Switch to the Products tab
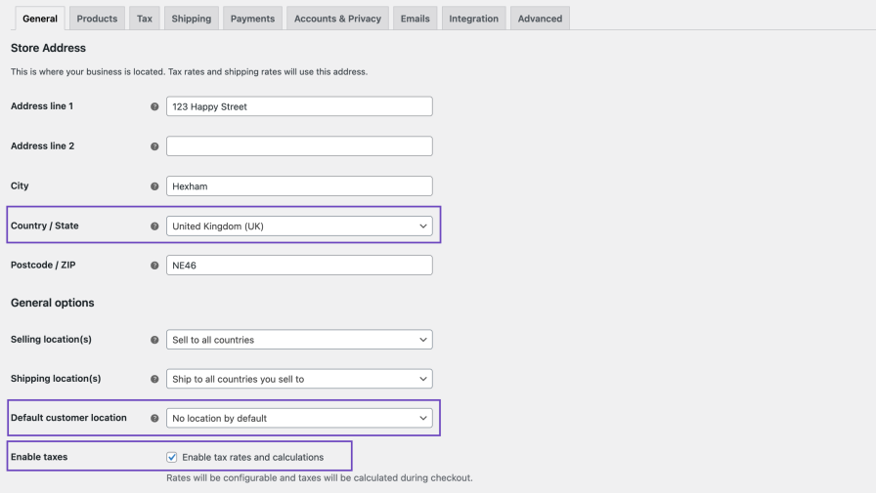 click(x=97, y=19)
